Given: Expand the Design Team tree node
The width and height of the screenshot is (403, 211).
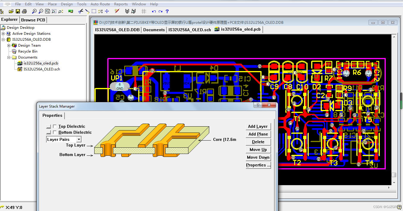Looking at the screenshot, I should click(x=9, y=45).
